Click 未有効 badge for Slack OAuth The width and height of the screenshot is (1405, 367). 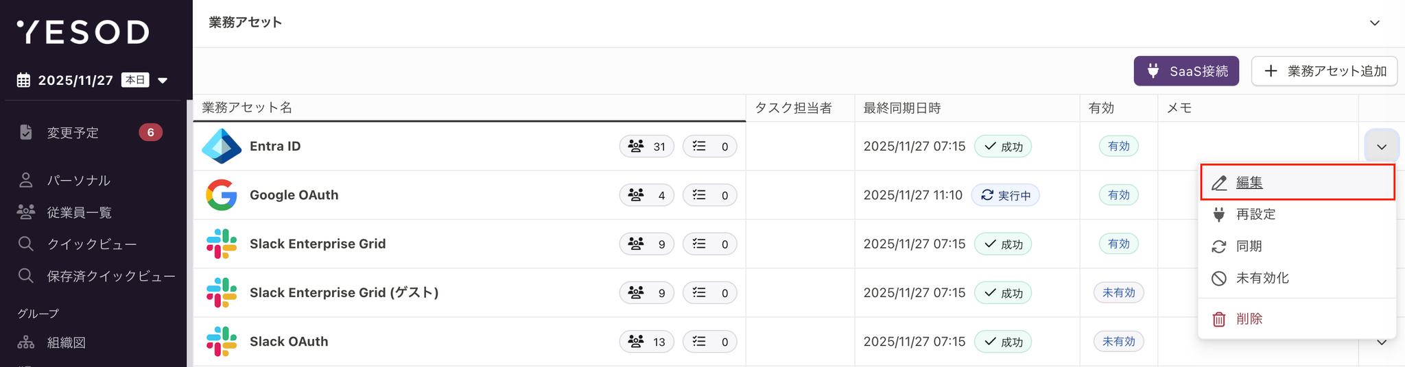tap(1118, 341)
